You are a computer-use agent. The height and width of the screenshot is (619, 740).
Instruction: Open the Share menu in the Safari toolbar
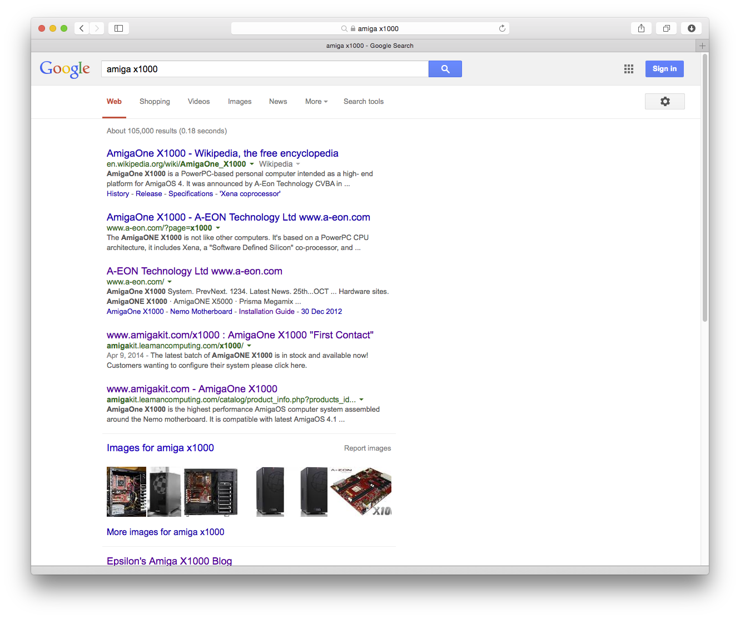[x=641, y=28]
